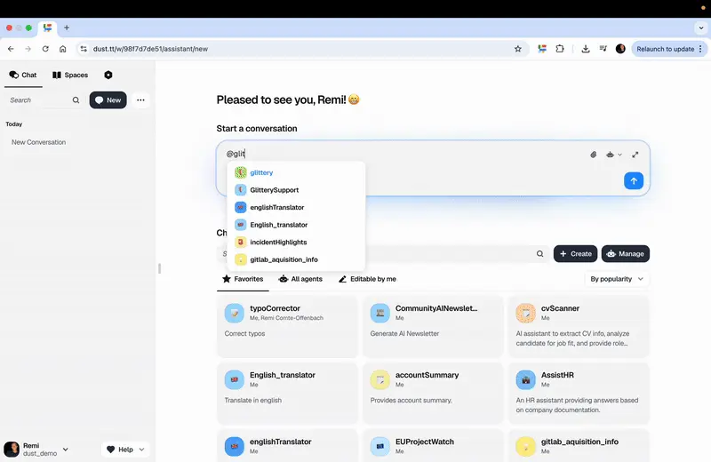711x462 pixels.
Task: Open the admin hexagon icon in sidebar
Action: click(x=108, y=75)
